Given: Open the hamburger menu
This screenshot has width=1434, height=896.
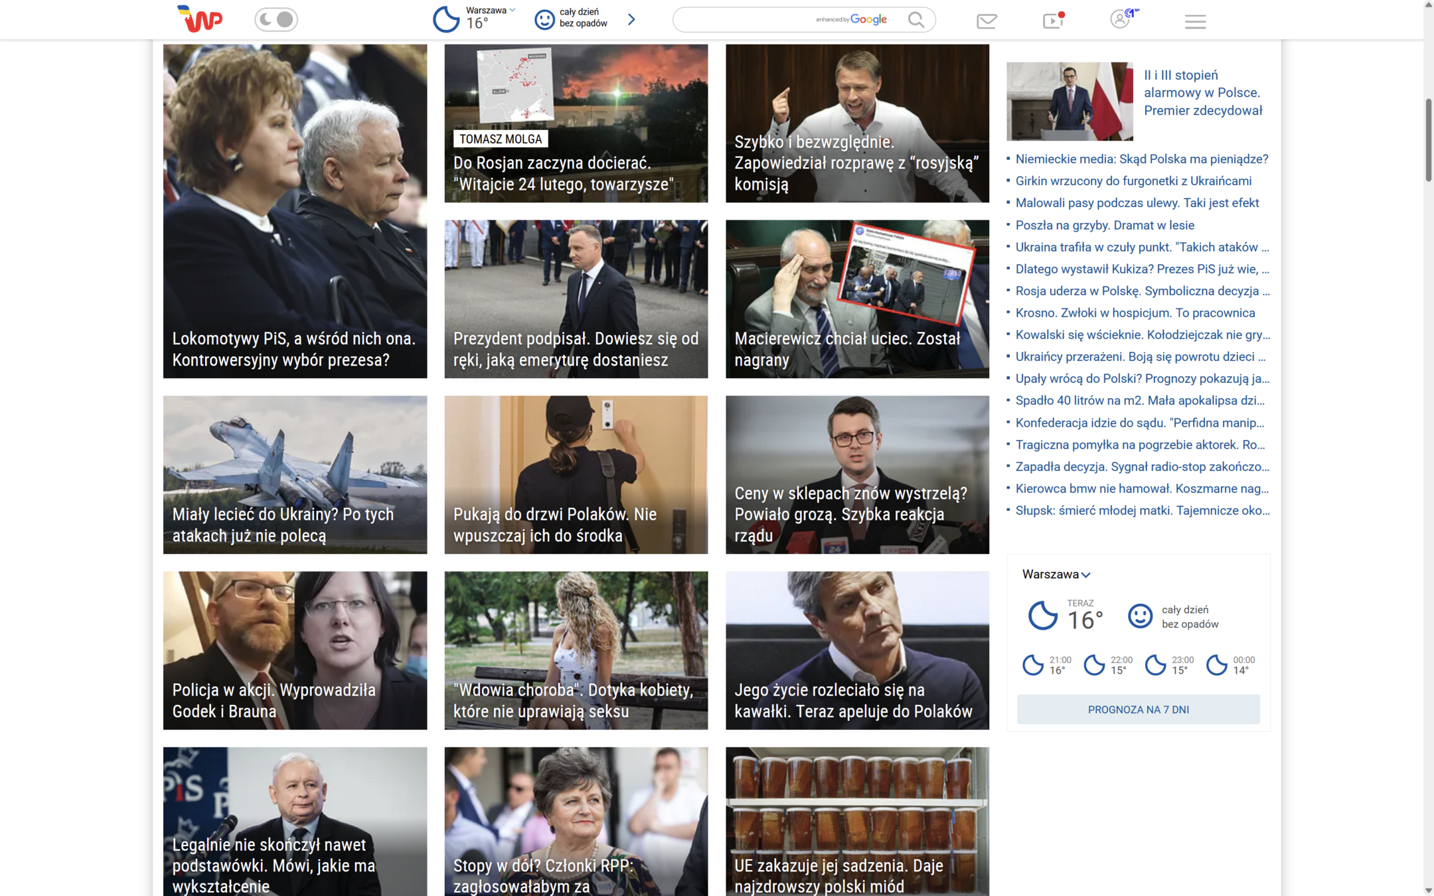Looking at the screenshot, I should [1195, 21].
